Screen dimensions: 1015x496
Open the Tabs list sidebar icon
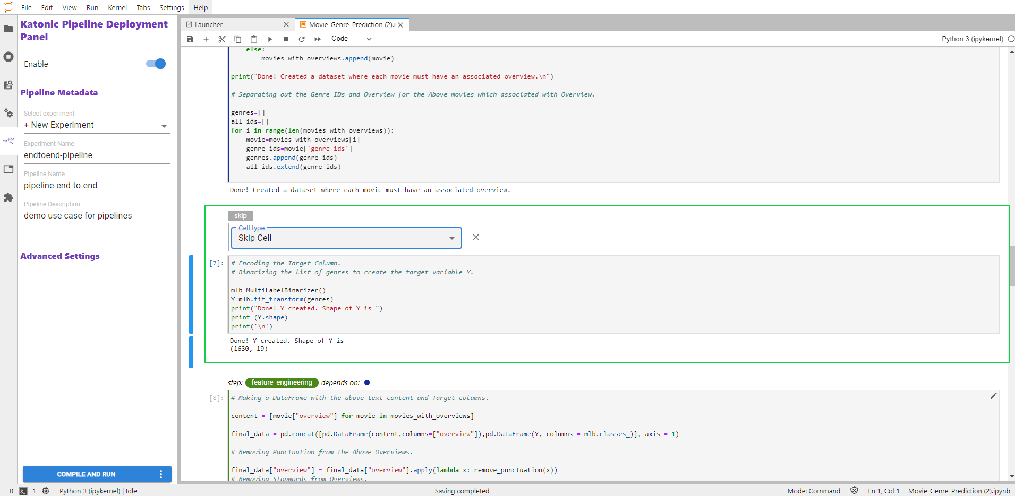tap(8, 169)
